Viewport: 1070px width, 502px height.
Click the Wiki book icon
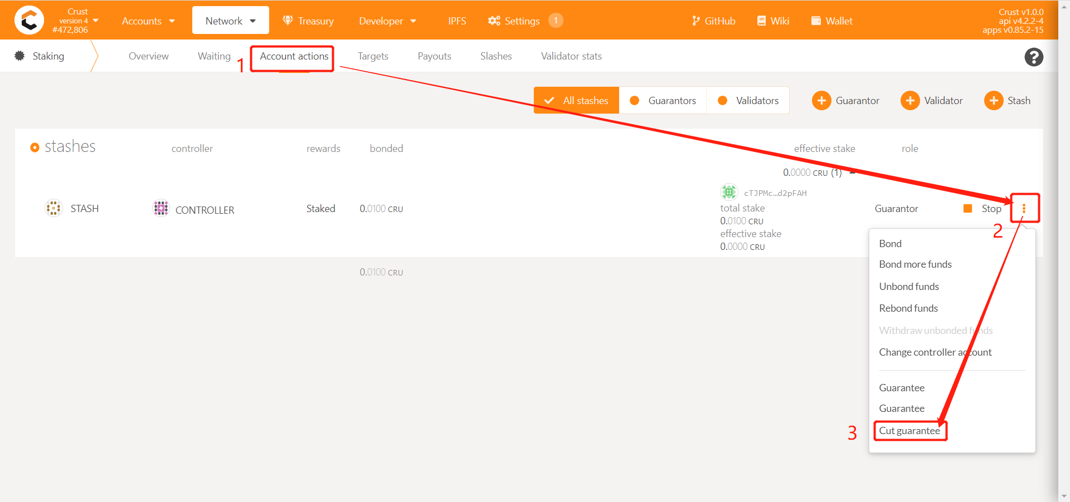(x=761, y=21)
